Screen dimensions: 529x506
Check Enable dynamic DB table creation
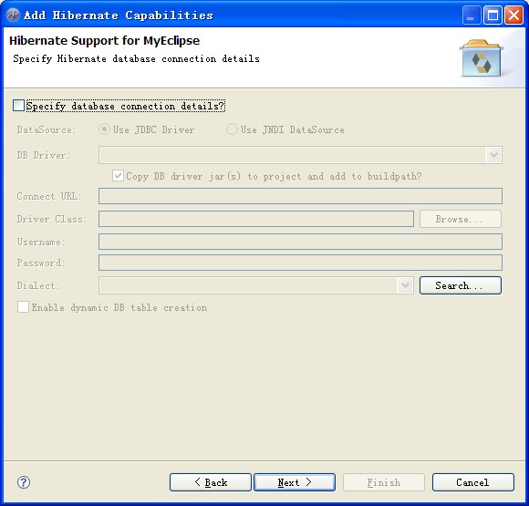pos(23,307)
